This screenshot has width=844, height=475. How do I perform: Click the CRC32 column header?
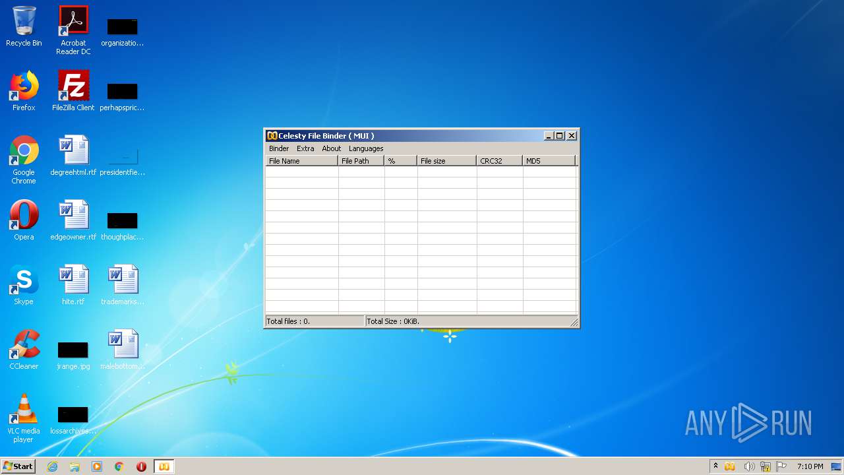(x=500, y=161)
